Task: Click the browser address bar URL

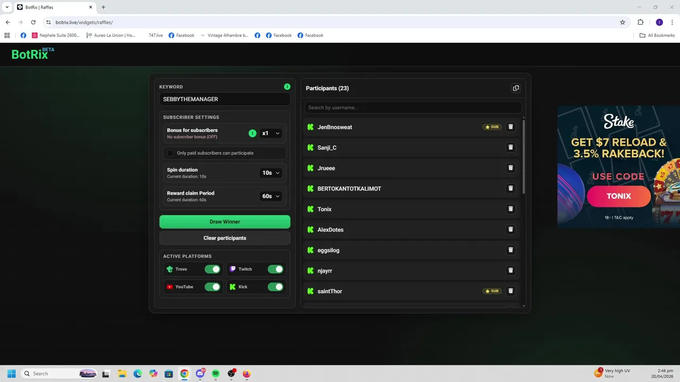Action: pyautogui.click(x=84, y=22)
